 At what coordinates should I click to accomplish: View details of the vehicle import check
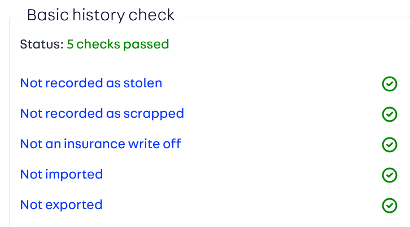pyautogui.click(x=61, y=175)
